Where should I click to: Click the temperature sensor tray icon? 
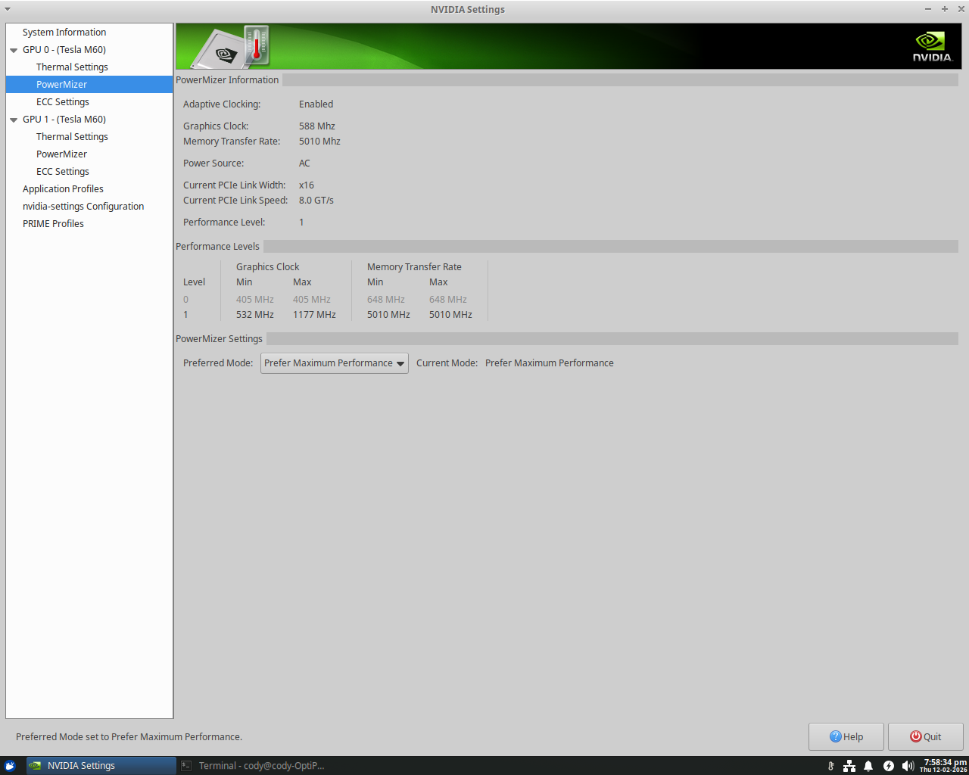click(831, 766)
